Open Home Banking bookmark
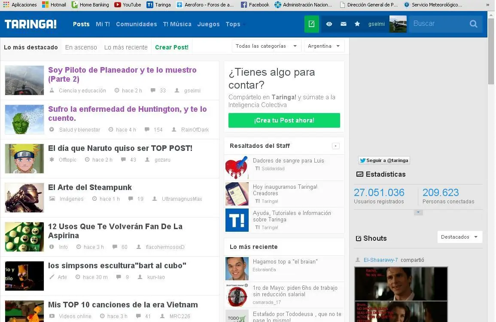496x322 pixels. (90, 5)
